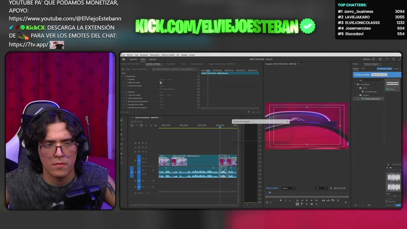This screenshot has height=229, width=407.
Task: Step forward one frame in Program monitor
Action: point(312,200)
